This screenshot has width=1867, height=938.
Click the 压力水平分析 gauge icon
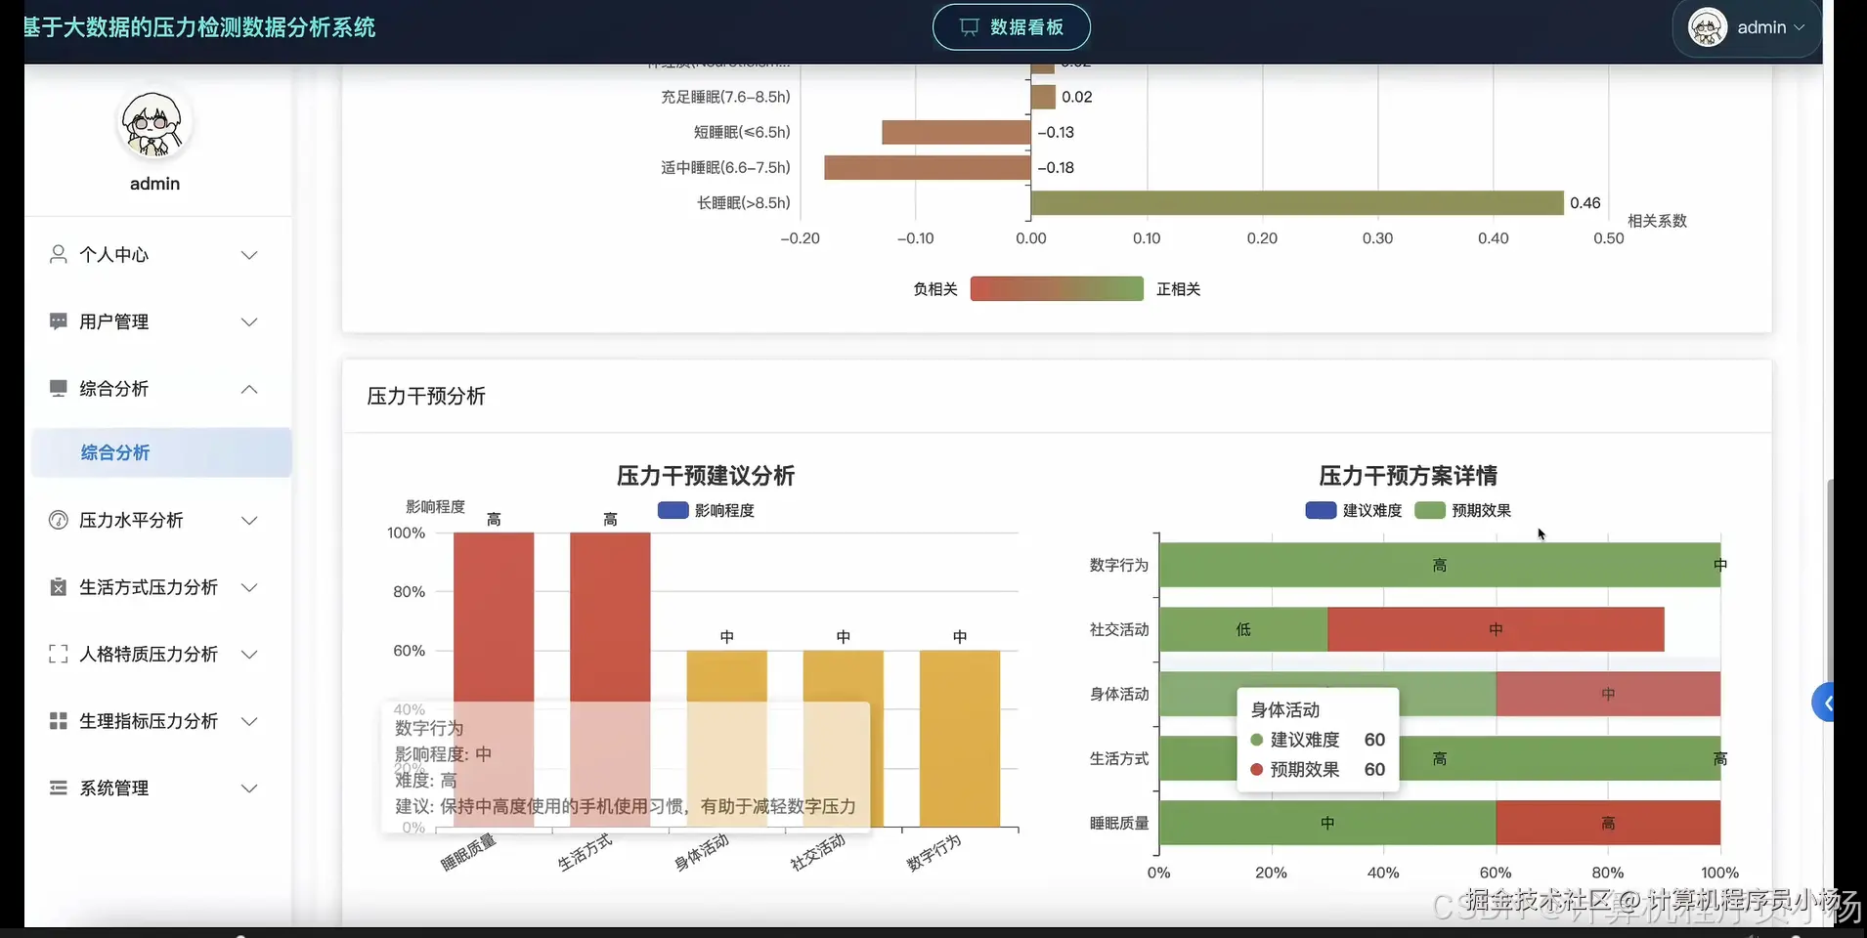coord(59,520)
